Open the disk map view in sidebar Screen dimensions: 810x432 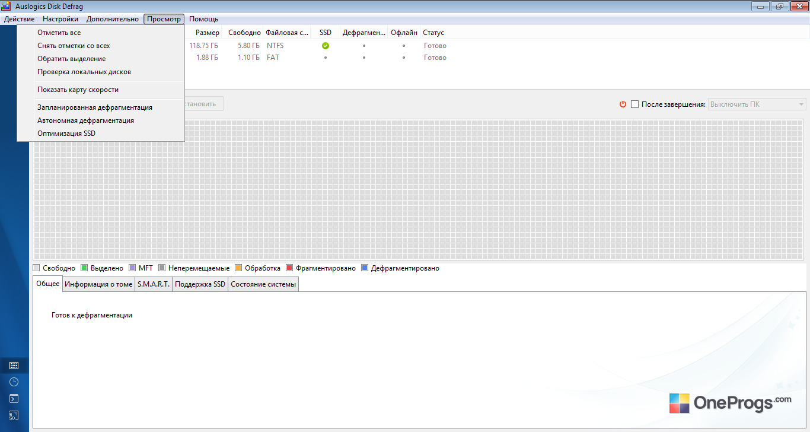point(14,366)
